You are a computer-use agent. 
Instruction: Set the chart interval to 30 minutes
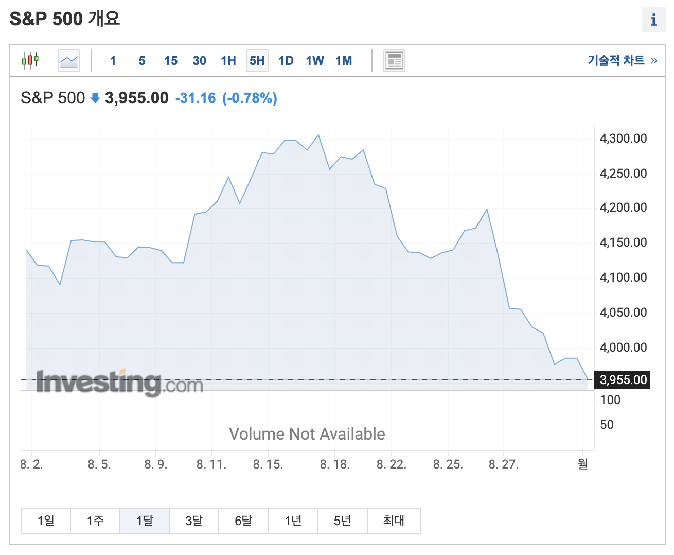point(200,61)
